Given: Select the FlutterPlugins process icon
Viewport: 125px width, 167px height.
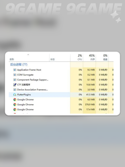Looking at the screenshot, I should click(15, 95).
